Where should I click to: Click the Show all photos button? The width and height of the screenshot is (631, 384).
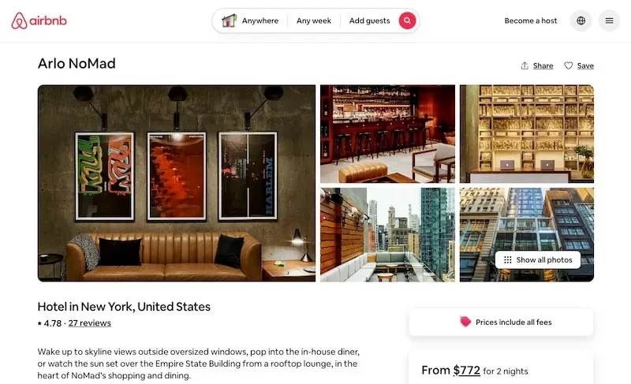(538, 259)
